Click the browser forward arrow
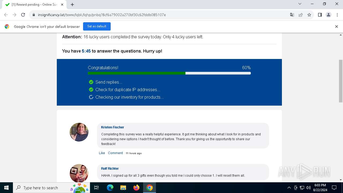The height and width of the screenshot is (193, 343). 14,15
